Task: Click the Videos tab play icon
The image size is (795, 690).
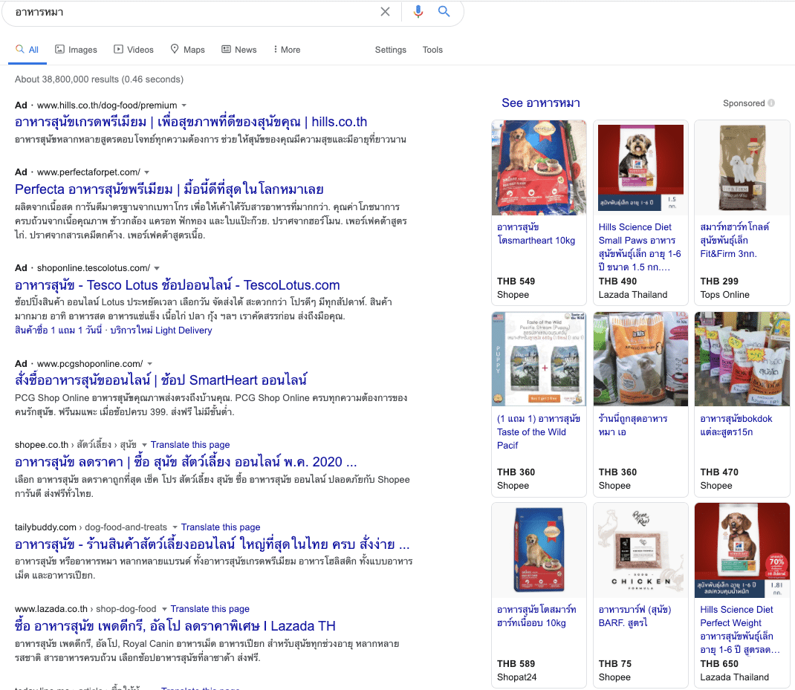Action: (x=118, y=49)
